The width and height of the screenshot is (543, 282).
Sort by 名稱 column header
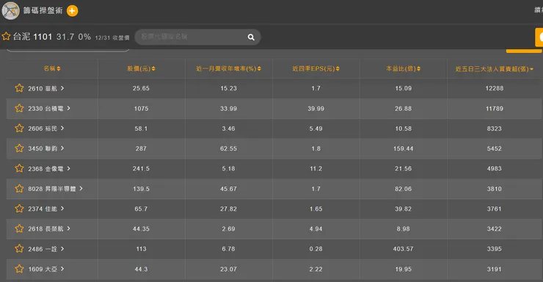(x=52, y=68)
